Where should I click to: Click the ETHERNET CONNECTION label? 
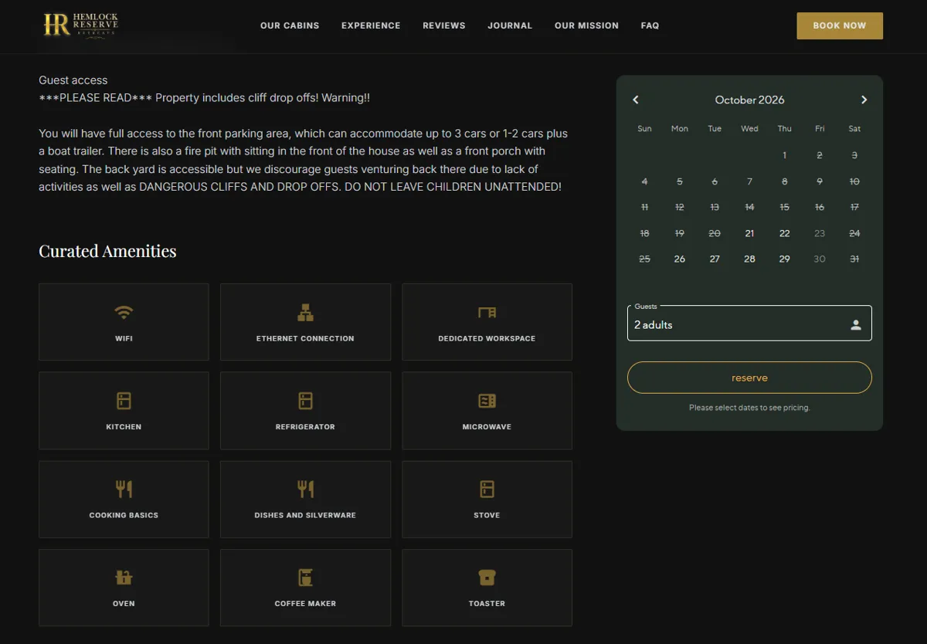click(x=305, y=338)
